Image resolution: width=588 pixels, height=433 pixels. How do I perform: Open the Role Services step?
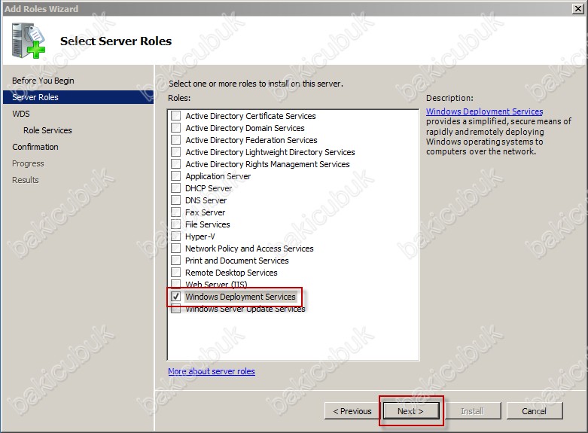pyautogui.click(x=47, y=130)
